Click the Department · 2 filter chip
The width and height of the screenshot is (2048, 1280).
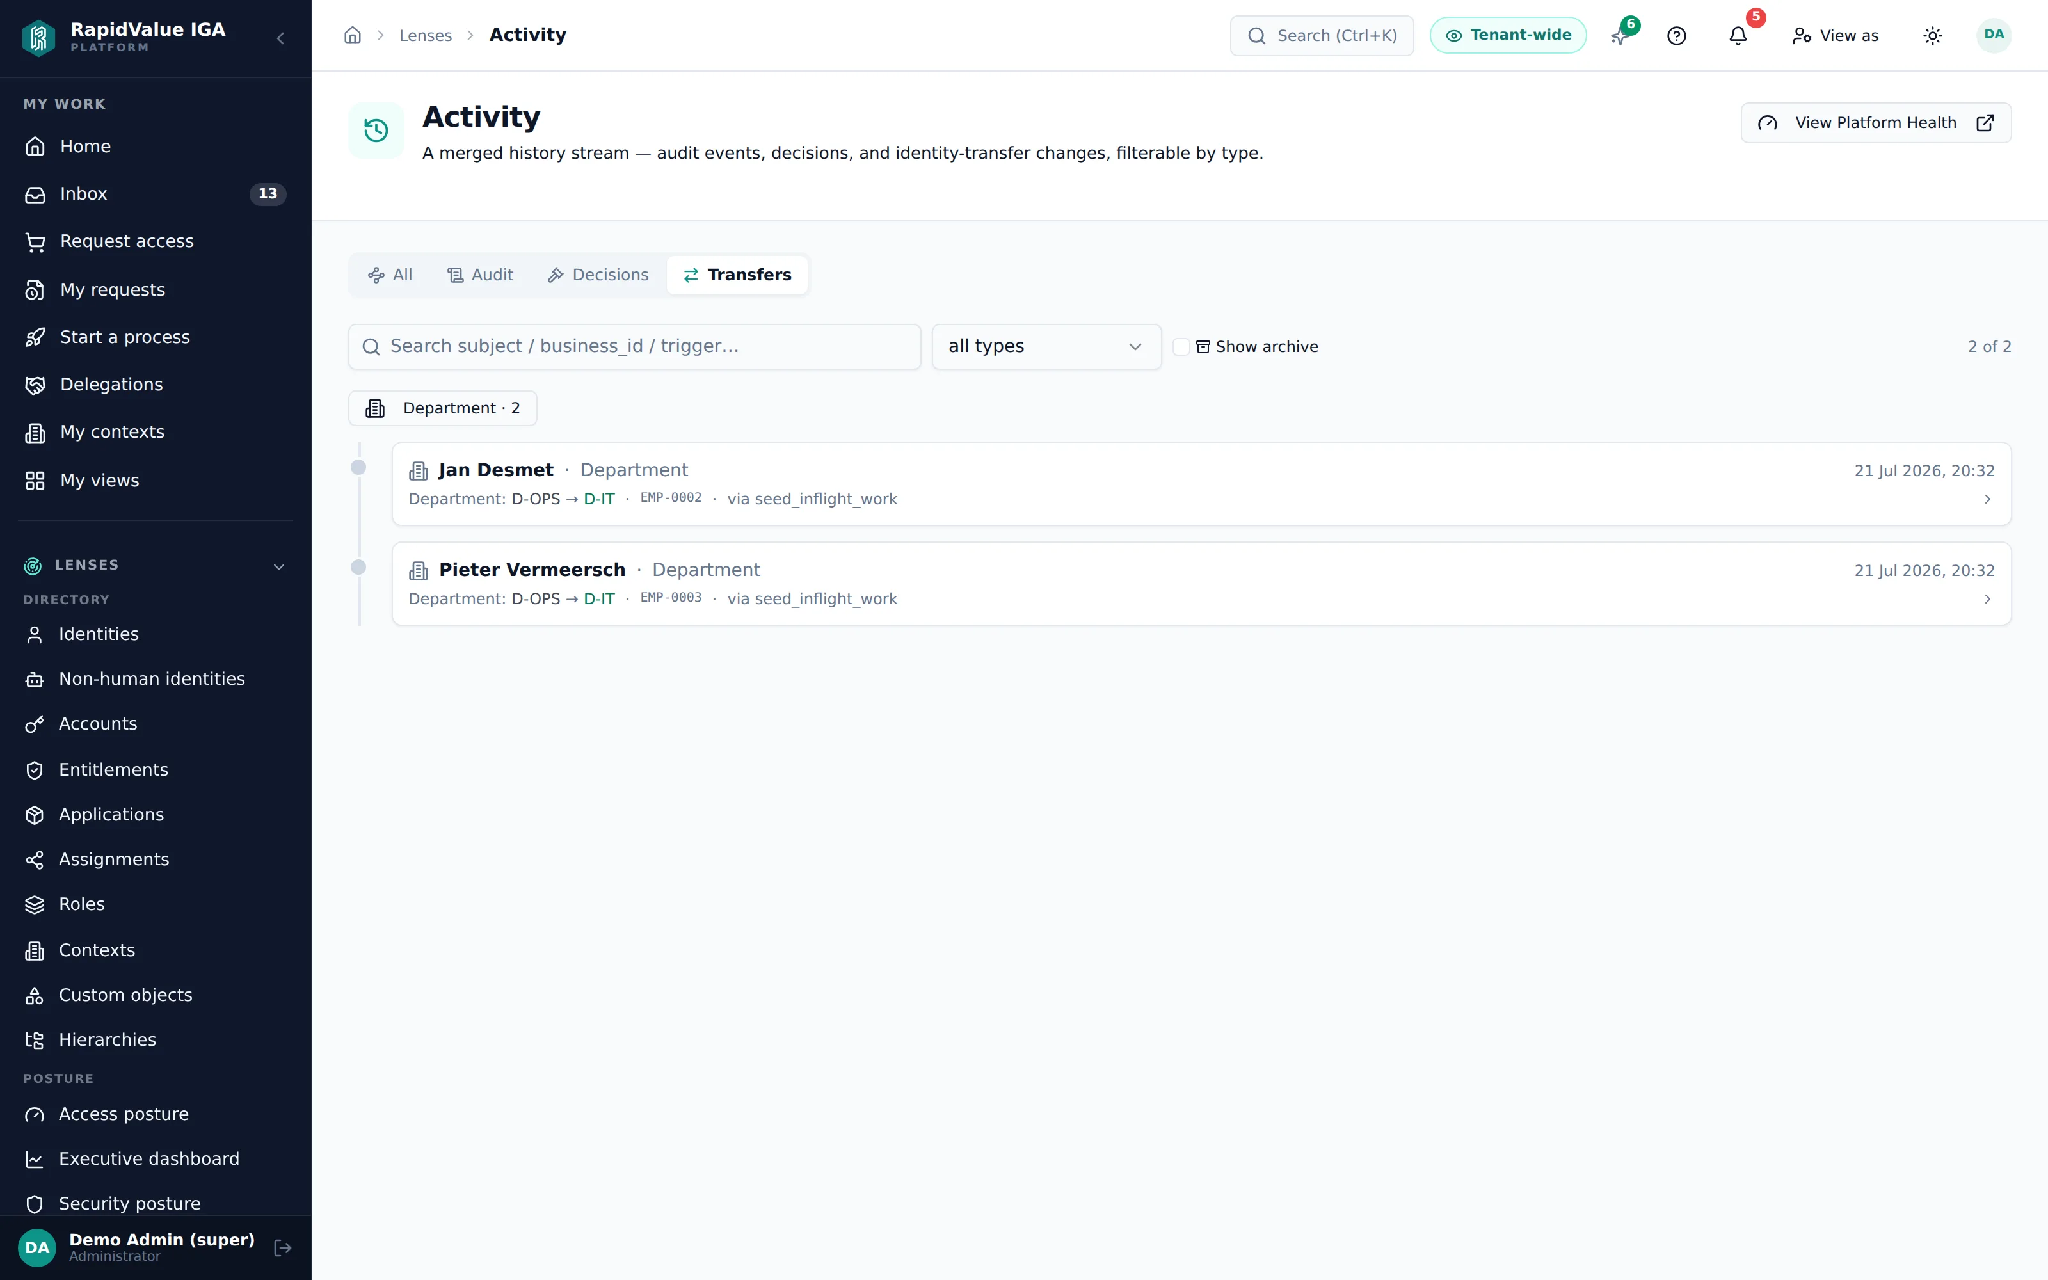click(443, 408)
